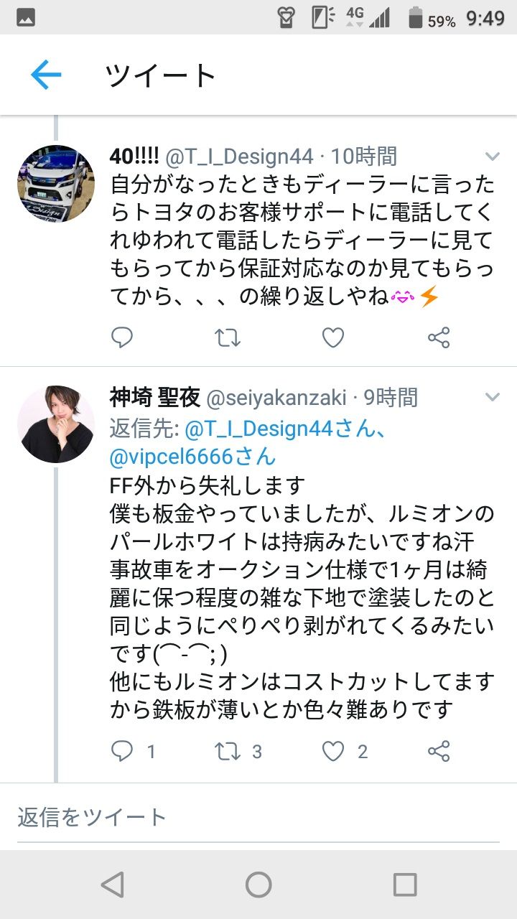Retweet the 40!!!! tweet
This screenshot has height=919, width=517.
228,337
